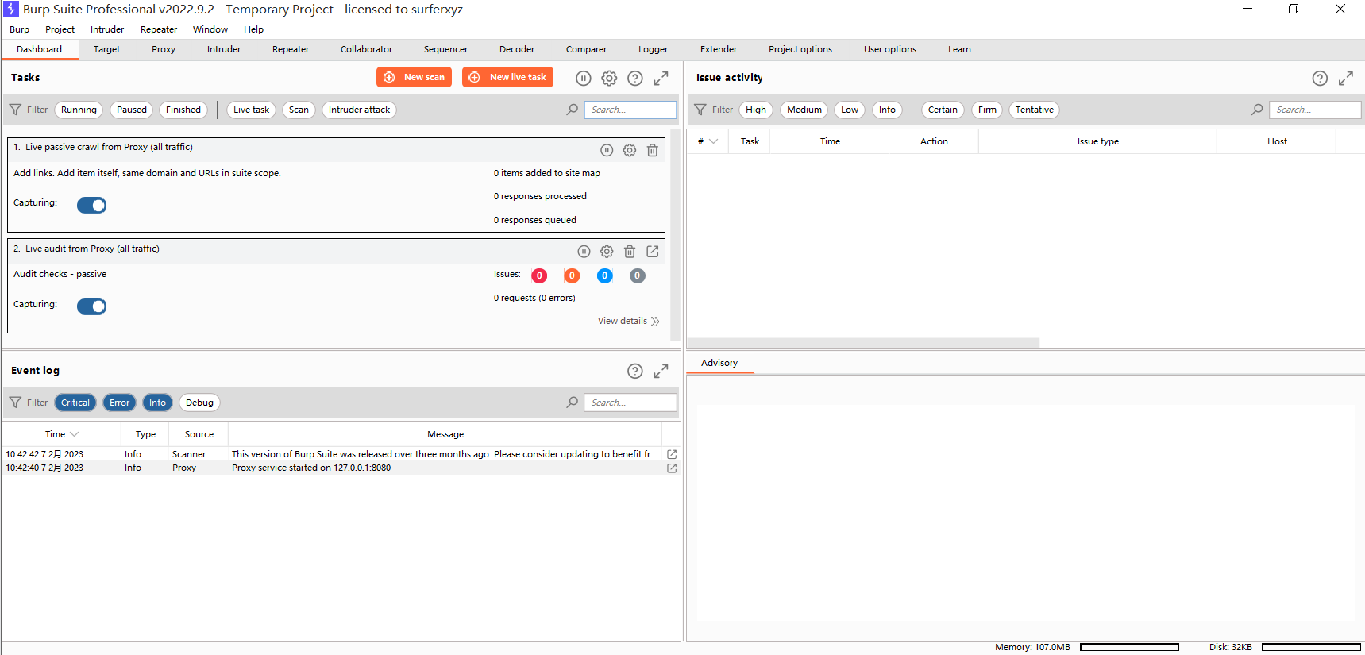The height and width of the screenshot is (655, 1365).
Task: Toggle the Paused tasks filter
Action: [x=132, y=110]
